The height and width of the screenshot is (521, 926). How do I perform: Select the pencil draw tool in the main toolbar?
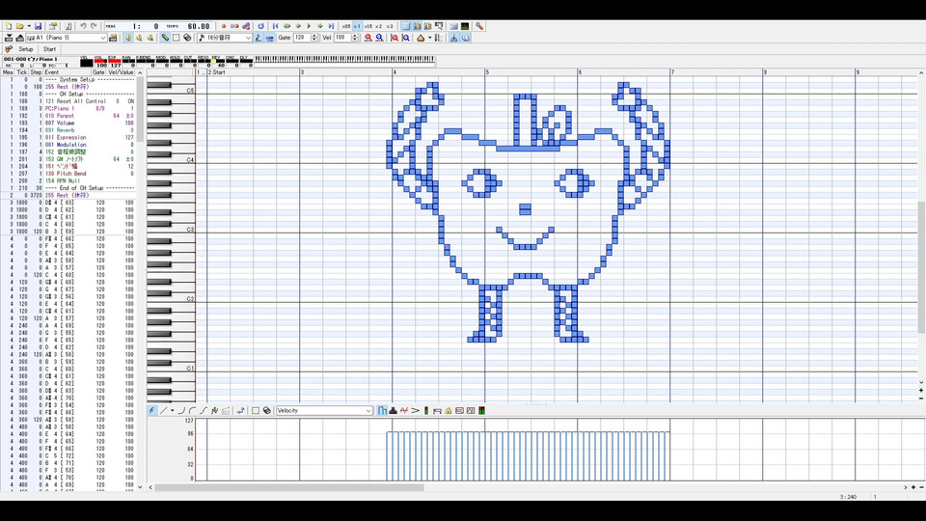pyautogui.click(x=165, y=38)
